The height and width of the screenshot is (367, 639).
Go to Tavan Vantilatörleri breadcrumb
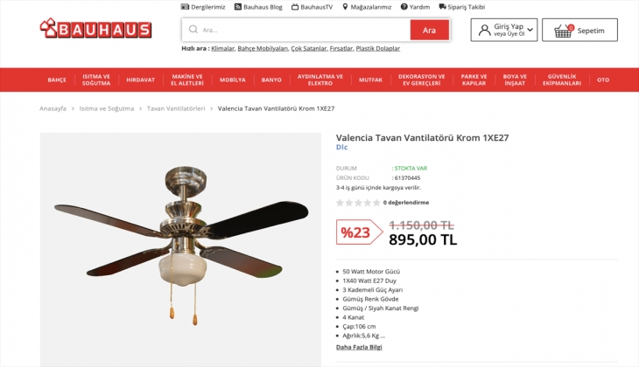[x=176, y=108]
